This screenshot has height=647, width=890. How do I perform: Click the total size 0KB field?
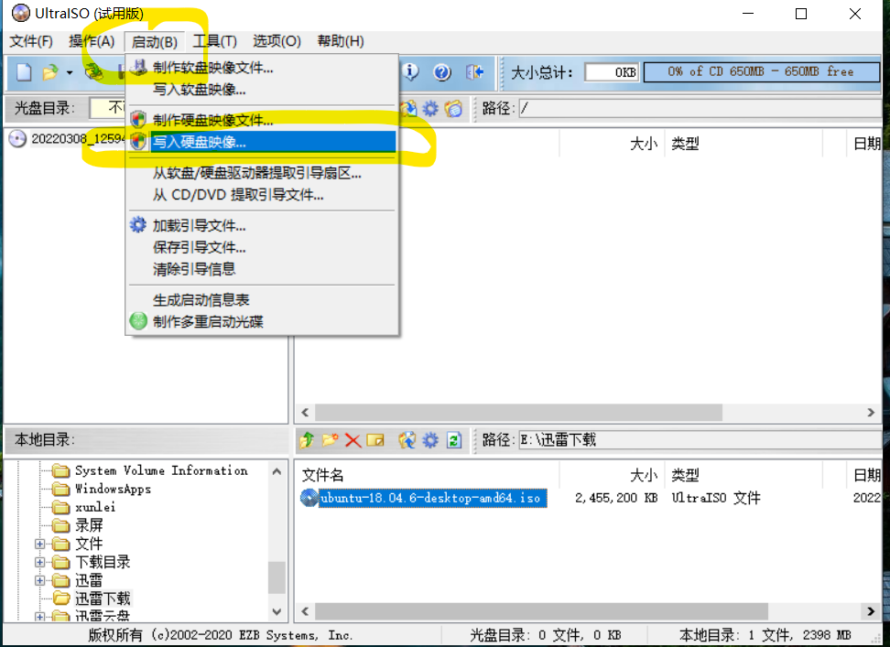coord(612,72)
